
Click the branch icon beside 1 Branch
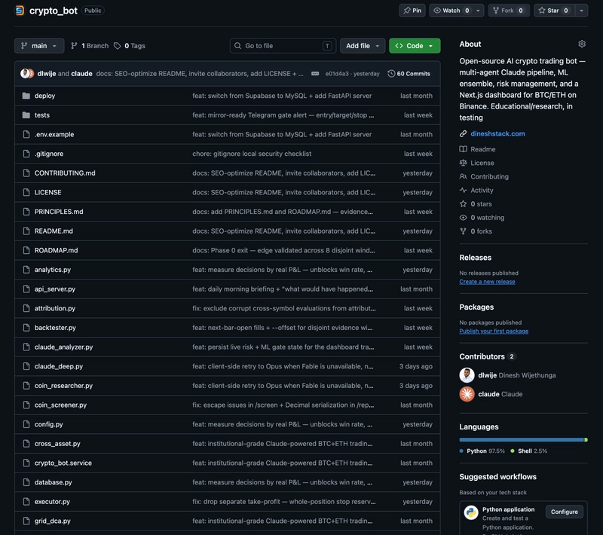pyautogui.click(x=74, y=46)
